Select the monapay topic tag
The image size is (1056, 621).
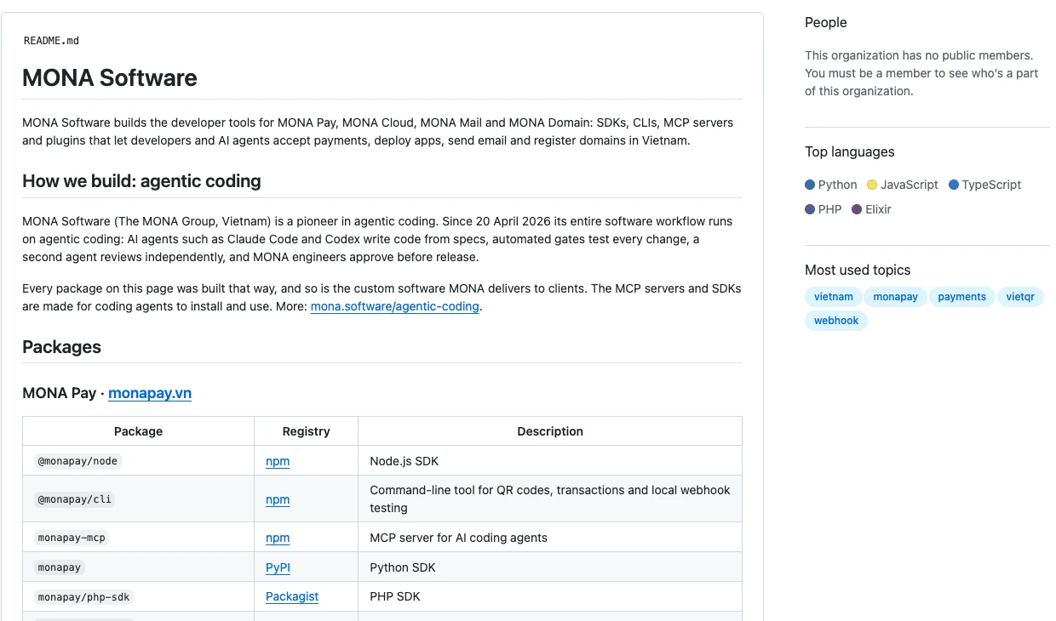[895, 297]
